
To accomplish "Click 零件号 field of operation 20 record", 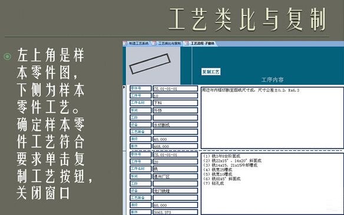I will 175,154.
